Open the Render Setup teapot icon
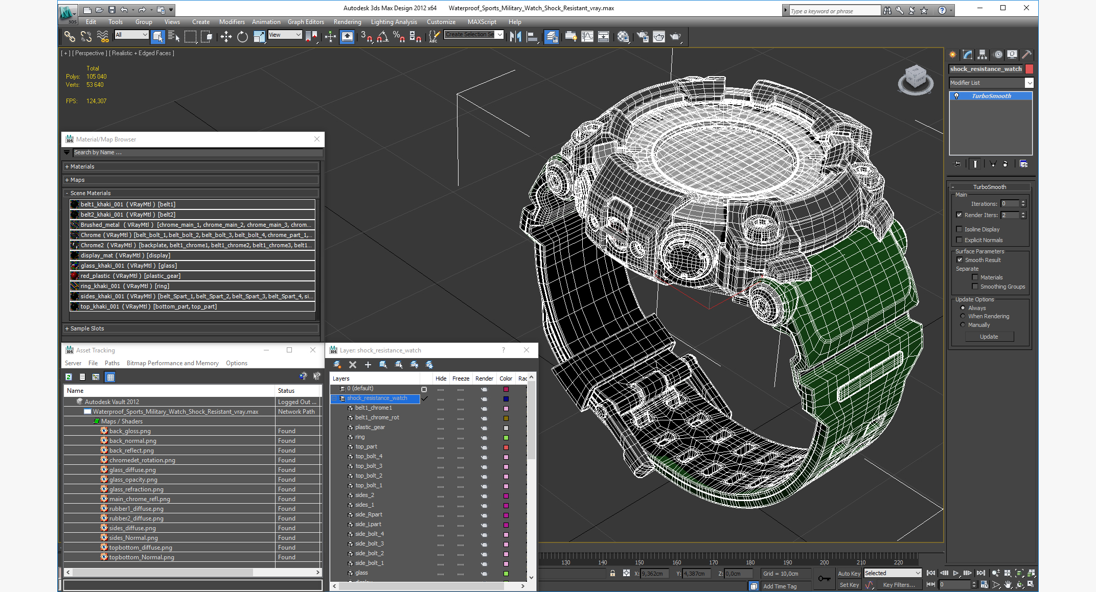 (643, 36)
